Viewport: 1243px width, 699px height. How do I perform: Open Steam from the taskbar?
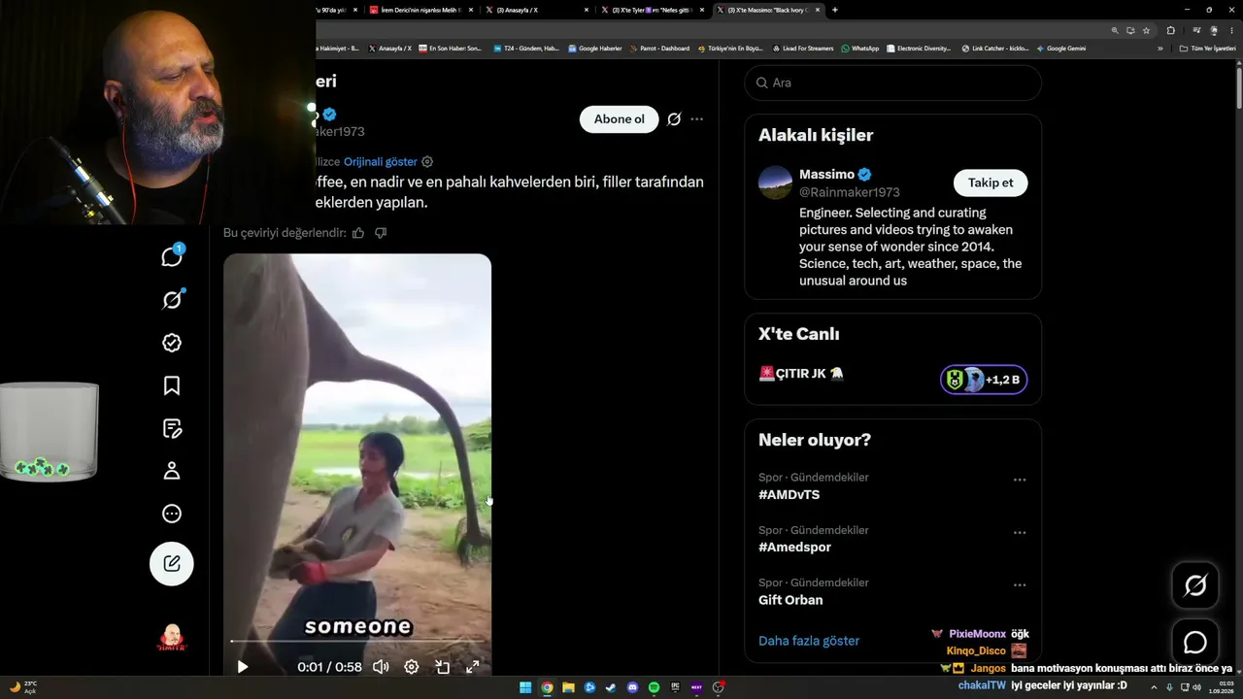(x=611, y=687)
